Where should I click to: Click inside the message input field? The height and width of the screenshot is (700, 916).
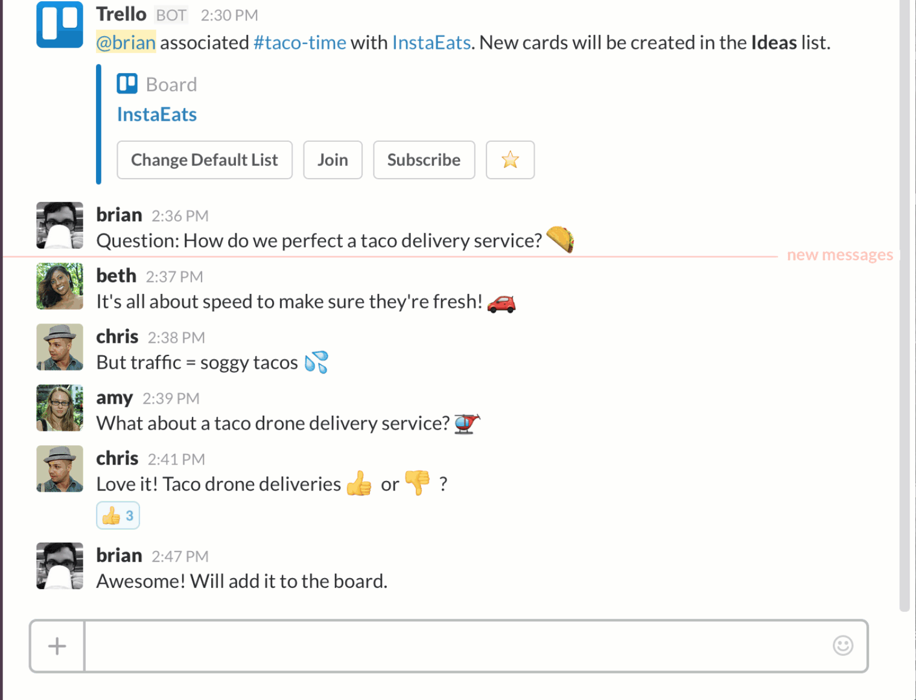[x=457, y=646]
